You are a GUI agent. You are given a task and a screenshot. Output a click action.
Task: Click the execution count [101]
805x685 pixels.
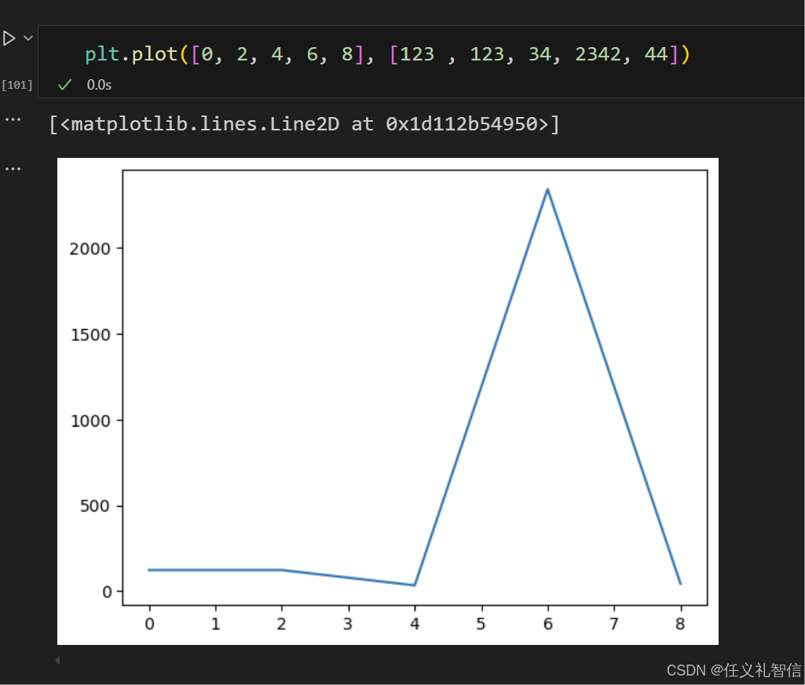tap(17, 85)
